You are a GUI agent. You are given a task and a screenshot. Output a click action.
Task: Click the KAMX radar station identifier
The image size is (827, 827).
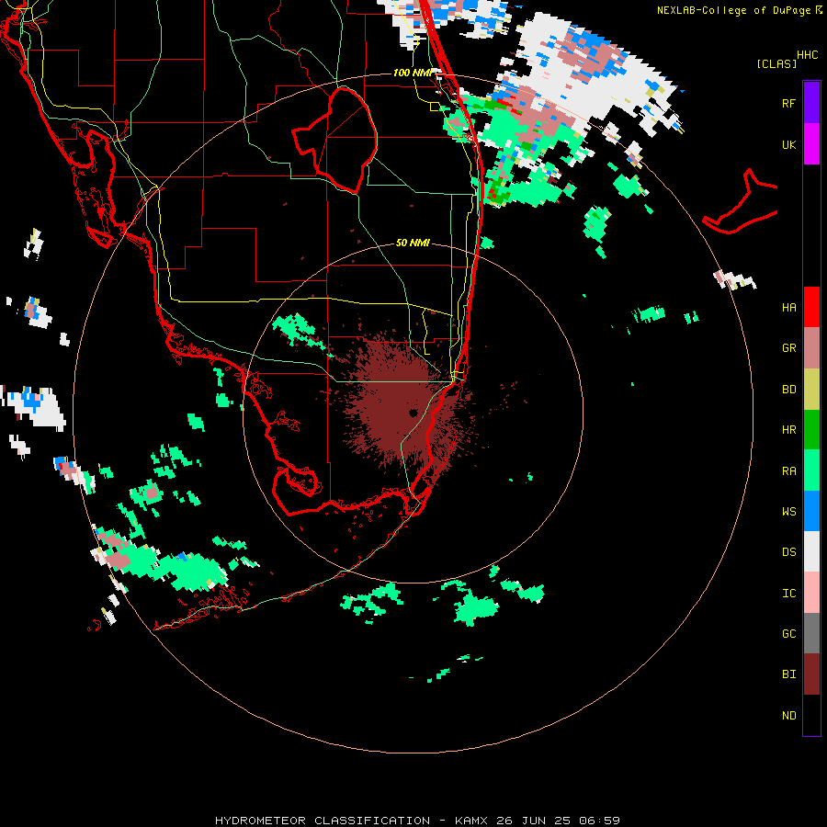[x=471, y=821]
